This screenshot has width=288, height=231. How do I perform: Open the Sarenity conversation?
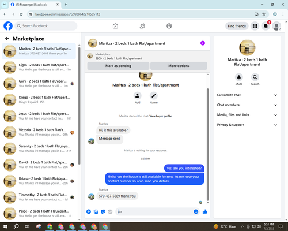[39, 148]
